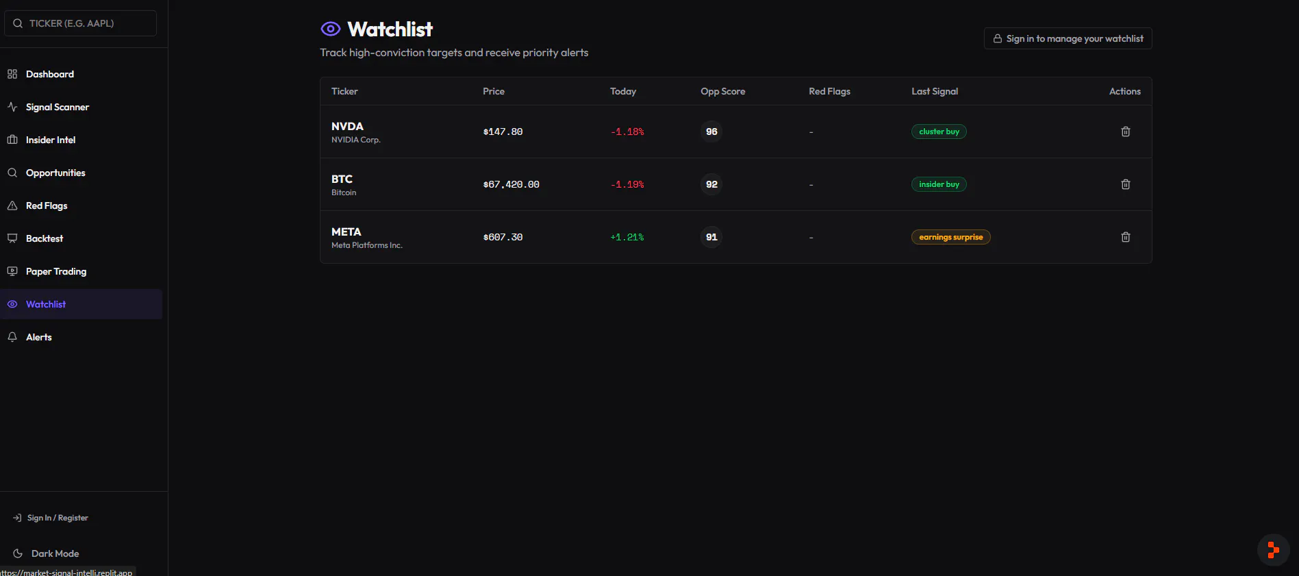Click the Paper Trading monitor icon
The image size is (1299, 576).
(x=12, y=271)
